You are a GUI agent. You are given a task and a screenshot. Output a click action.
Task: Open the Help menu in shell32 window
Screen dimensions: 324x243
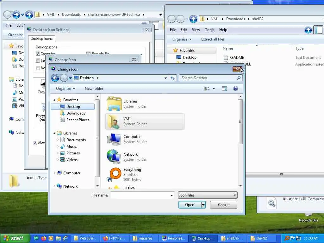tap(223, 30)
